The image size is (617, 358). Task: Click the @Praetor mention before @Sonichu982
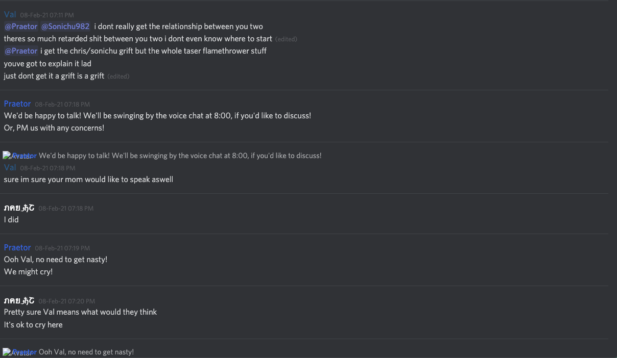pos(21,27)
